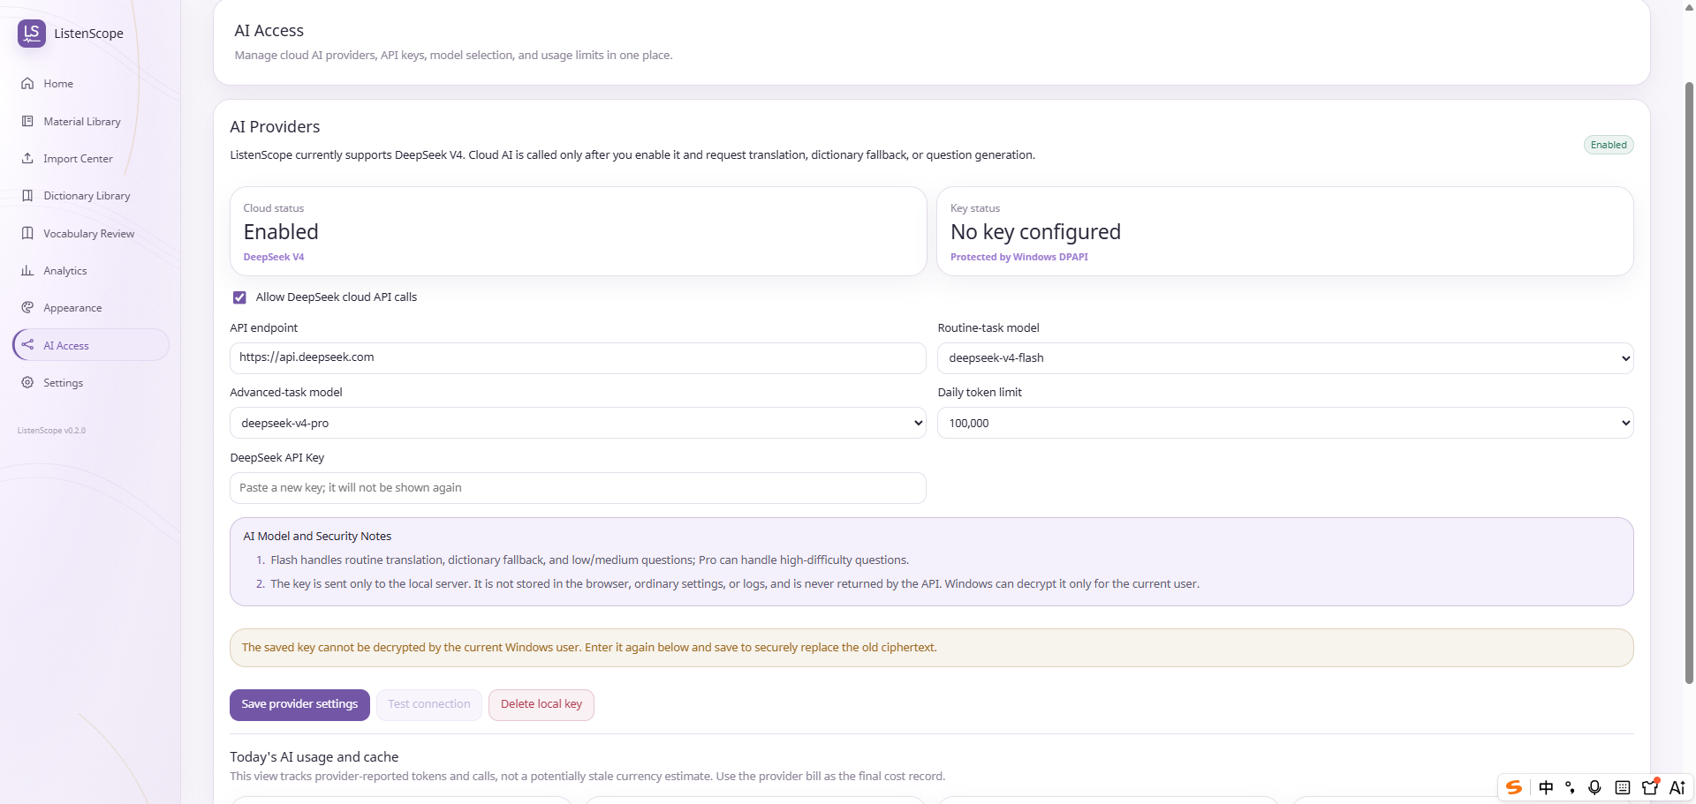Go to Vocabulary Review in the sidebar

click(x=90, y=234)
